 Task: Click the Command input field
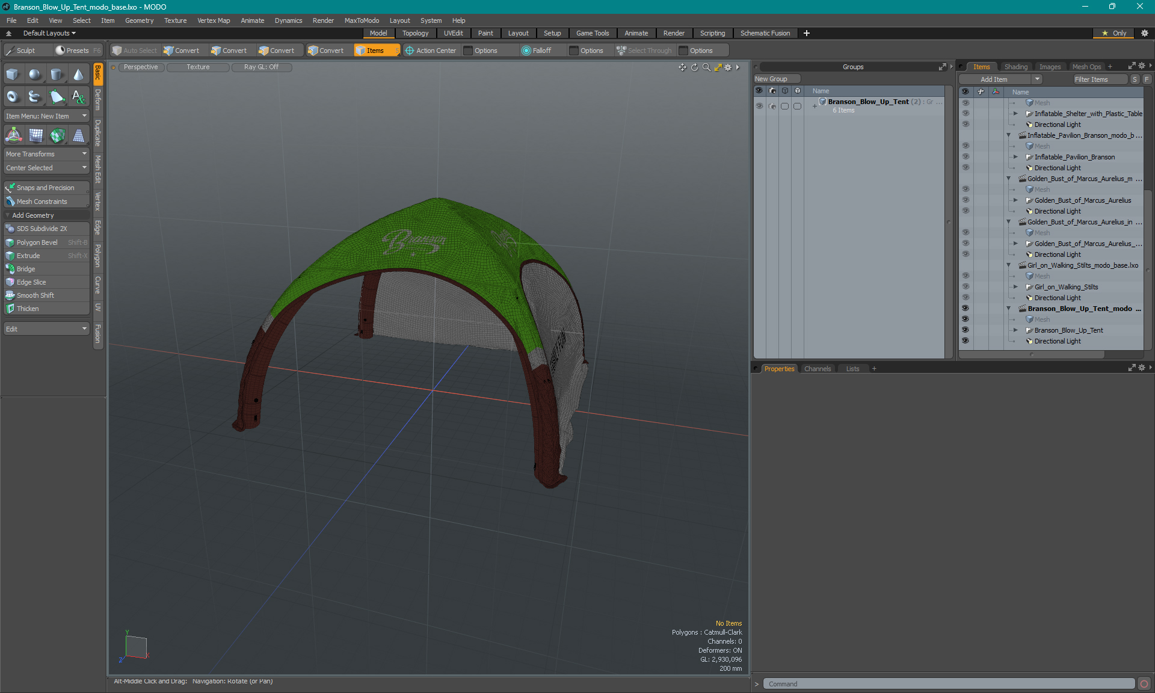(949, 684)
